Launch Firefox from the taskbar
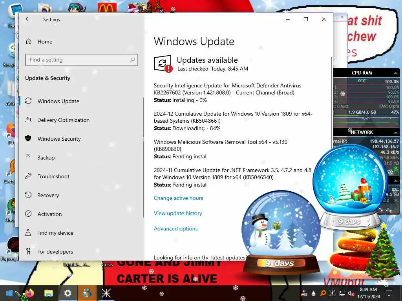402x301 pixels. click(29, 293)
